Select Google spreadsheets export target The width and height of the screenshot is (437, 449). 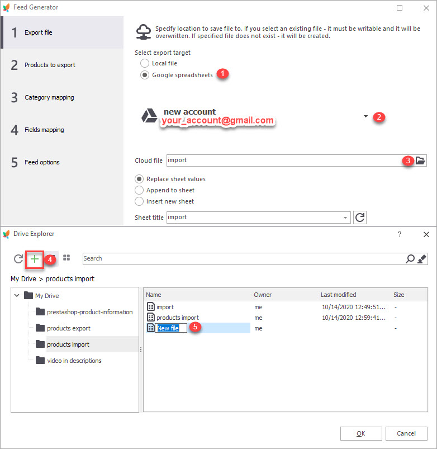[145, 75]
